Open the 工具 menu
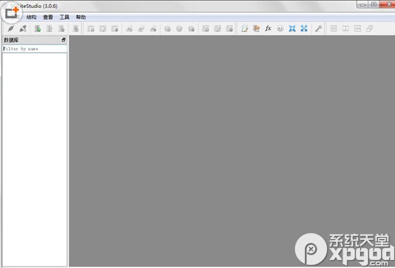 click(64, 17)
